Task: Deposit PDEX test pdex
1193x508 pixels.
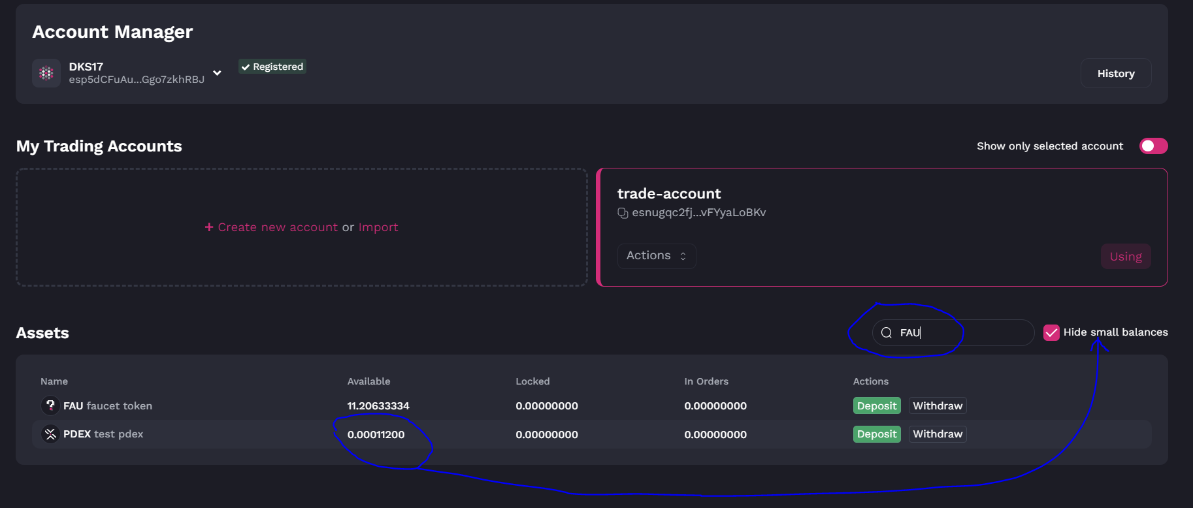Action: pyautogui.click(x=877, y=434)
